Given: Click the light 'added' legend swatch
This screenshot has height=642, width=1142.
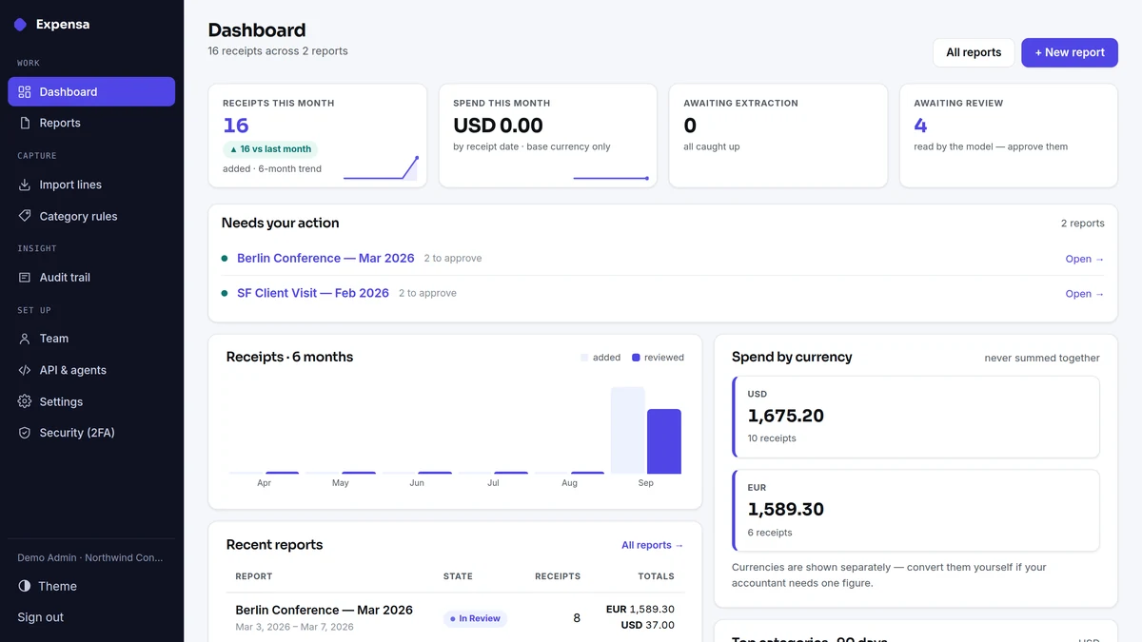Looking at the screenshot, I should pyautogui.click(x=584, y=358).
